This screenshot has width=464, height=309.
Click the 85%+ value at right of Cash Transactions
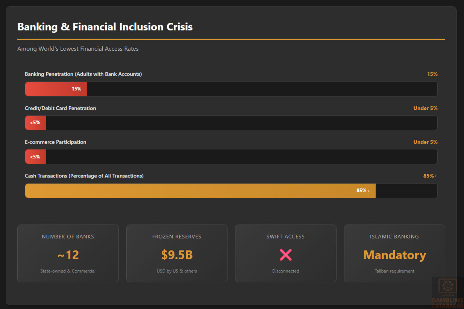tap(430, 176)
